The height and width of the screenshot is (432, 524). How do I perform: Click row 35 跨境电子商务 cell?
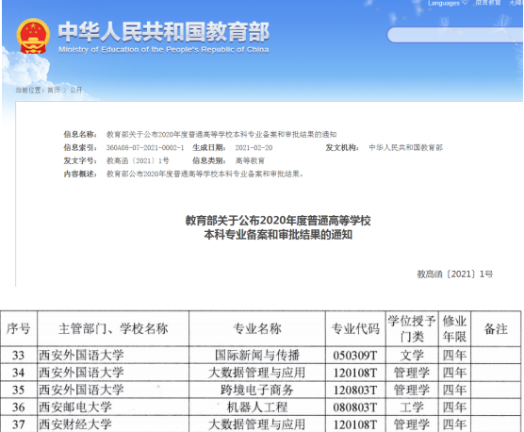tap(257, 390)
